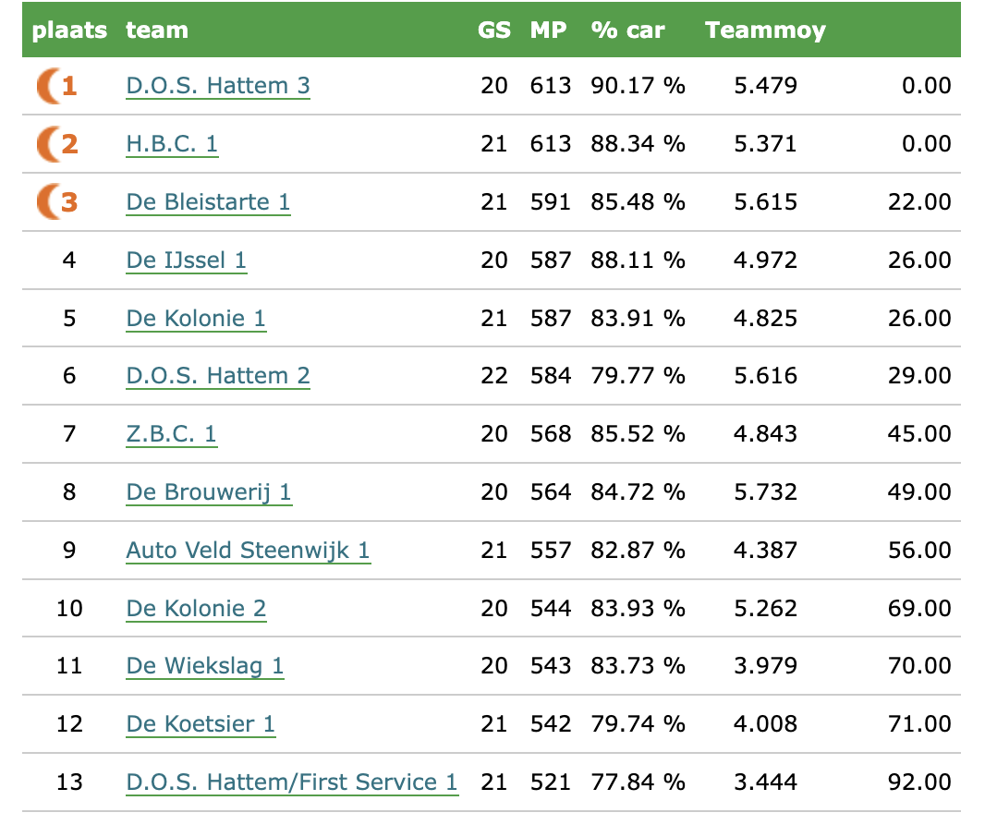Viewport: 985px width, 837px height.
Task: Open D.O.S. Hattem/First Service 1 link
Action: [x=292, y=782]
